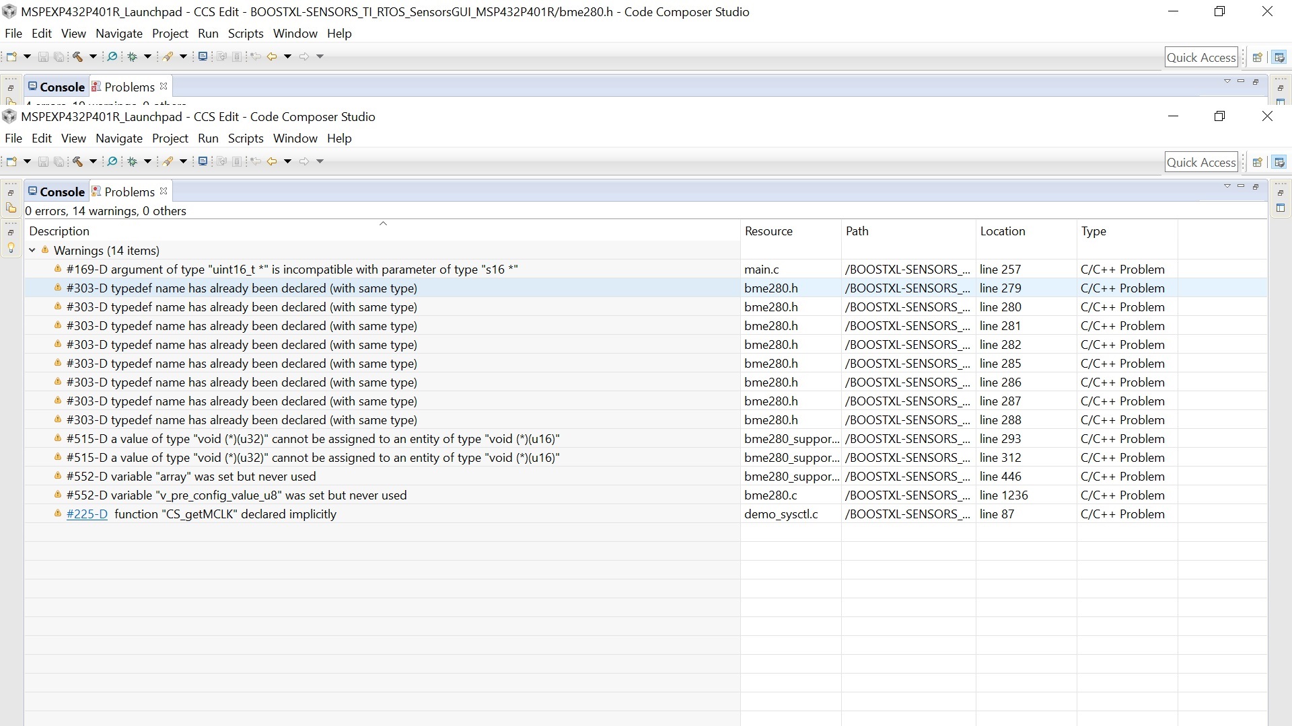Switch to the Console tab

61,191
